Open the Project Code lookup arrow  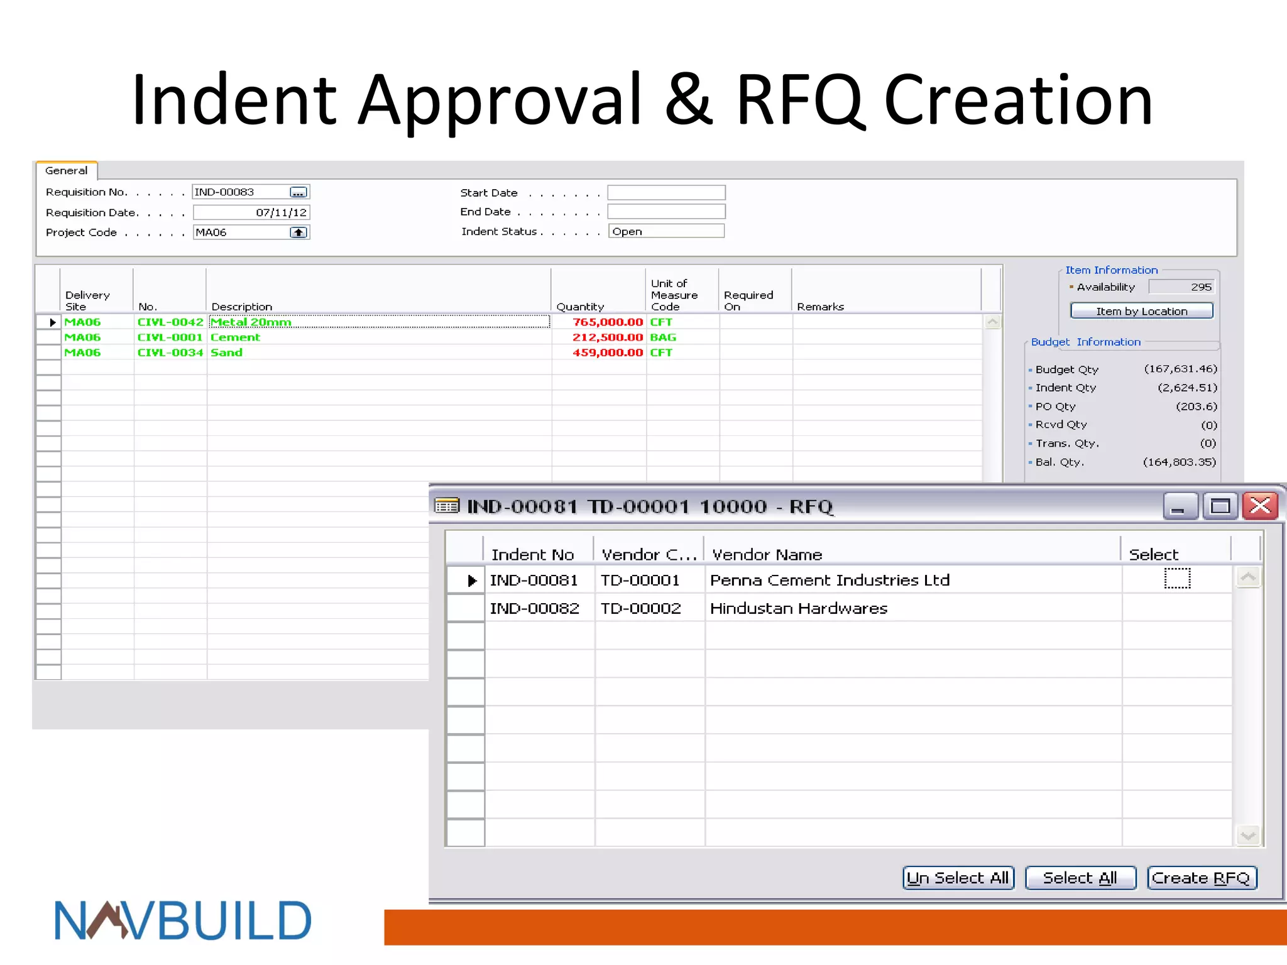[298, 232]
